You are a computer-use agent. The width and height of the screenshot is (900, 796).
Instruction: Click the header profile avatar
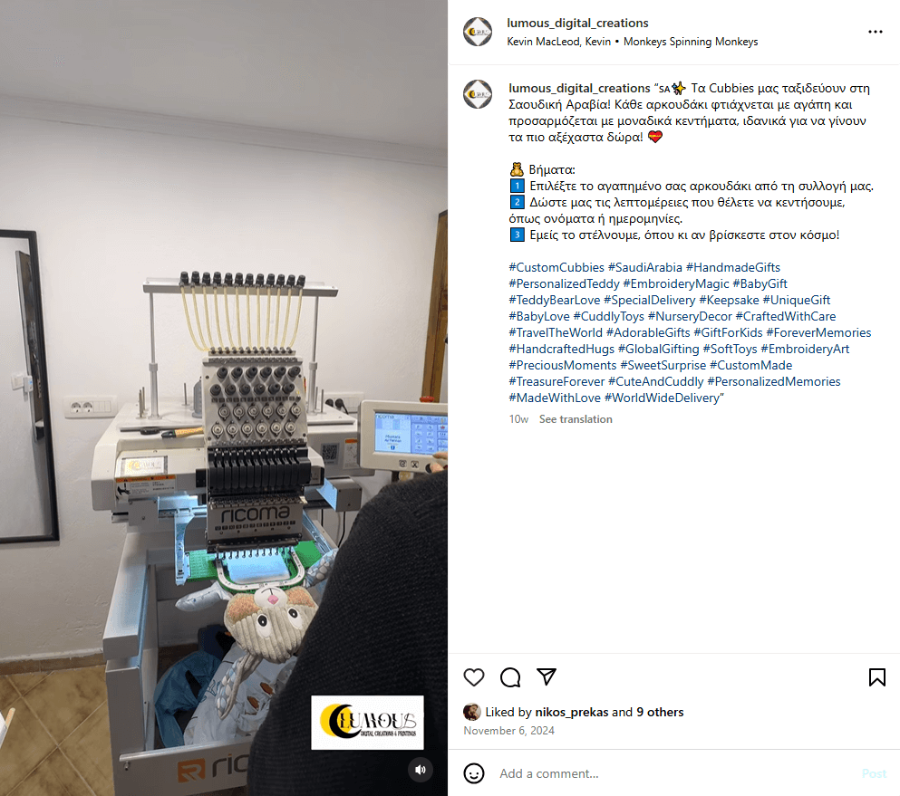478,32
